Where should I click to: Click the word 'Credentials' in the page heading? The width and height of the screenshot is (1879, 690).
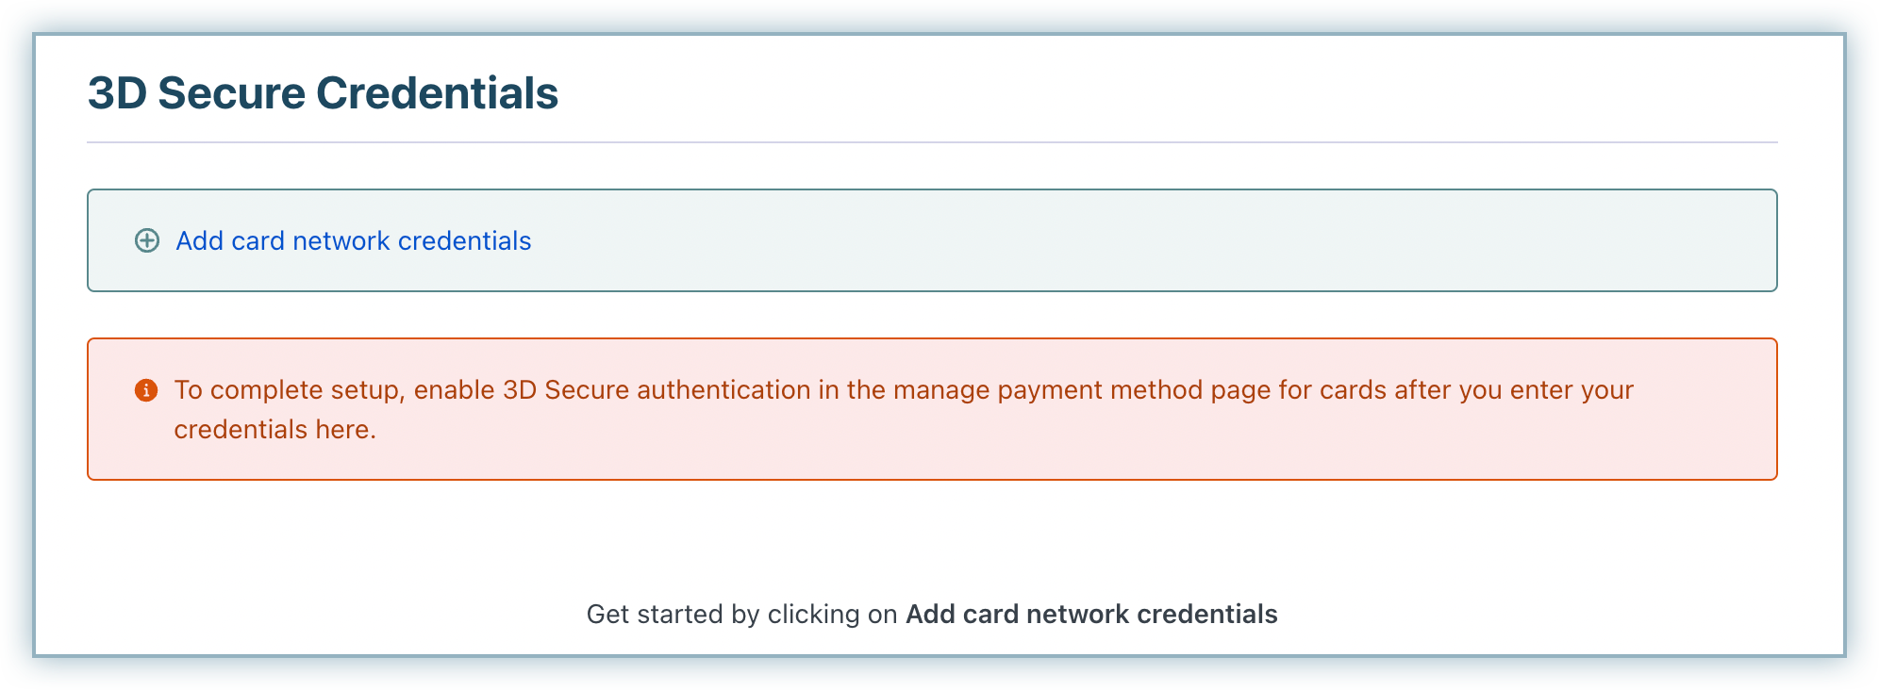(x=437, y=93)
